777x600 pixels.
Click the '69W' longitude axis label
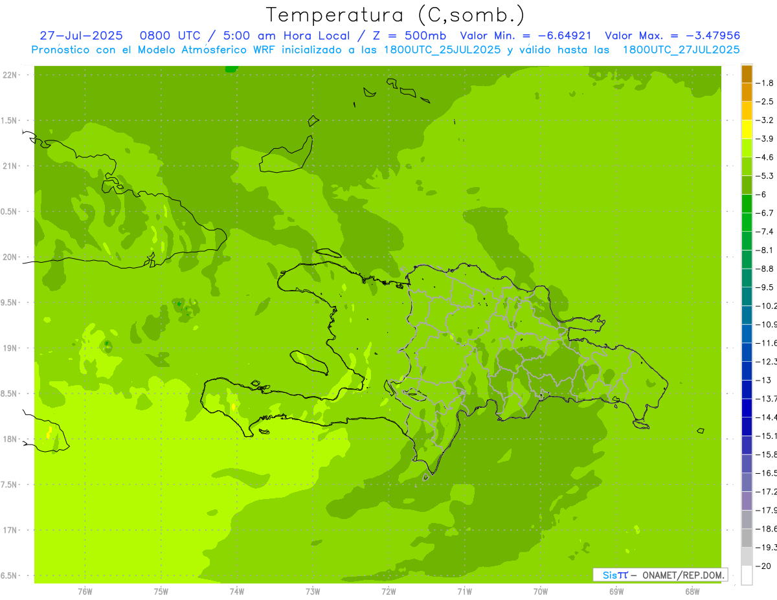point(616,591)
